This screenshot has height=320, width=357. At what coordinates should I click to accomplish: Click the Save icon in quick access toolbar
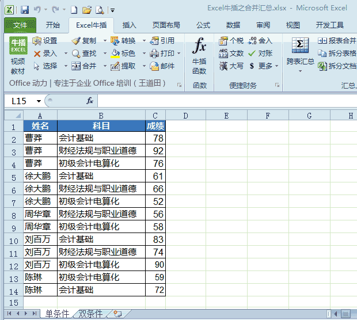[x=25, y=10]
